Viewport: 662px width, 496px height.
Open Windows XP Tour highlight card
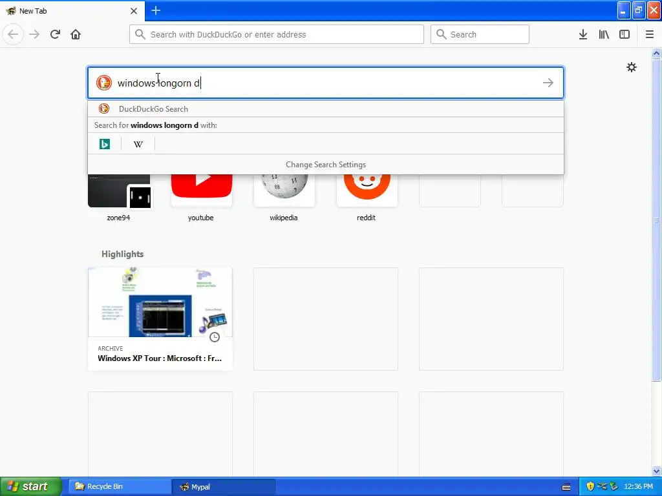coord(160,319)
